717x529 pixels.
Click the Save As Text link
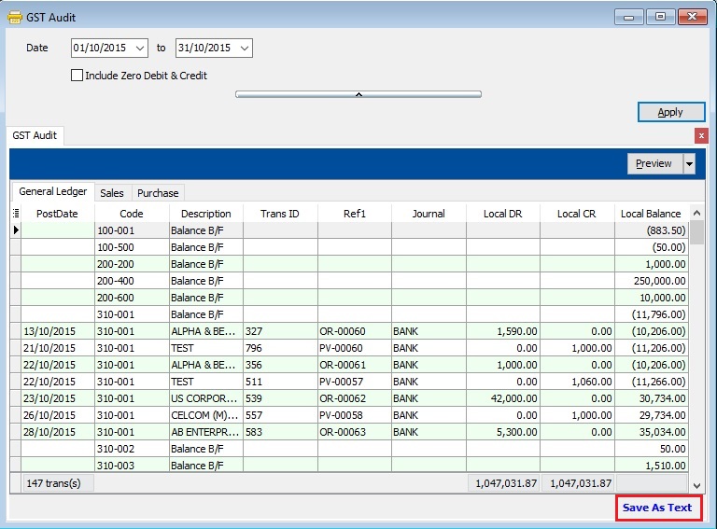(x=657, y=508)
